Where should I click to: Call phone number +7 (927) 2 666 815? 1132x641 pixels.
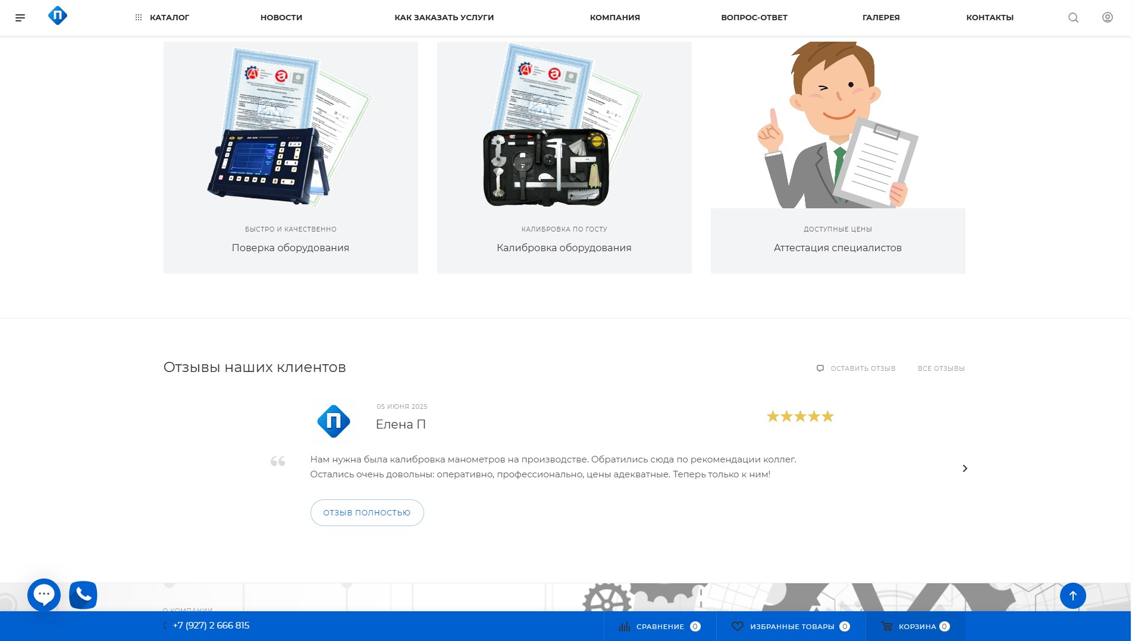pyautogui.click(x=211, y=626)
